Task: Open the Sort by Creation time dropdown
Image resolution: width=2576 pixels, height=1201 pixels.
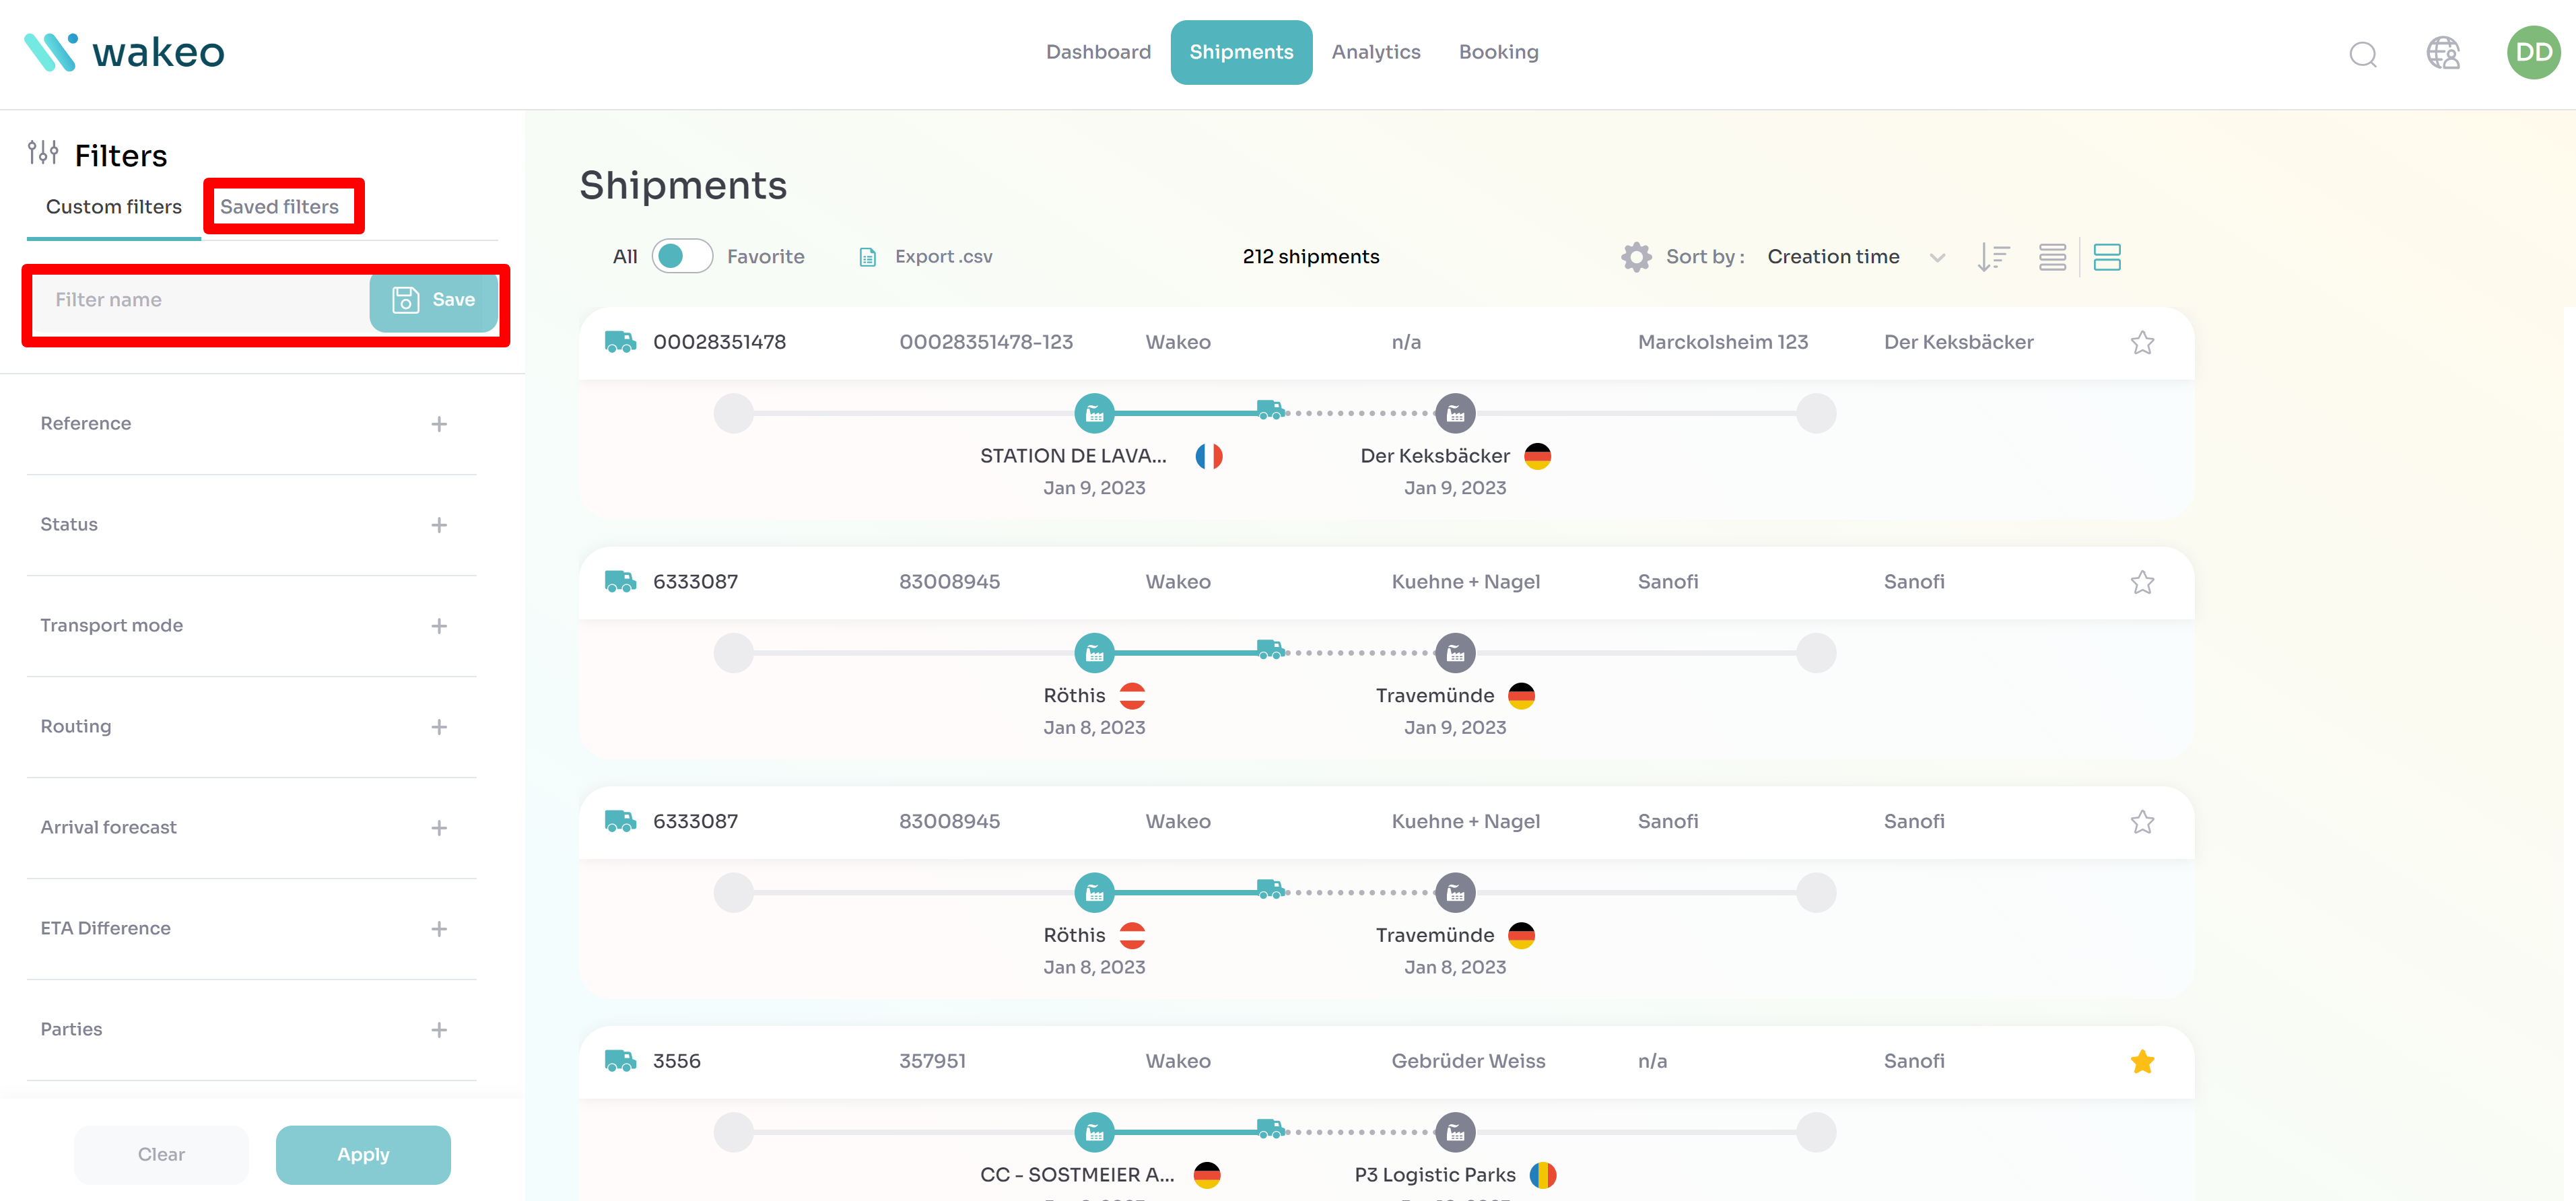Action: [1855, 257]
